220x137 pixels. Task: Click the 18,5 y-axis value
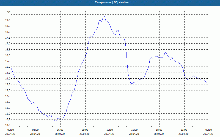(x=8, y=26)
